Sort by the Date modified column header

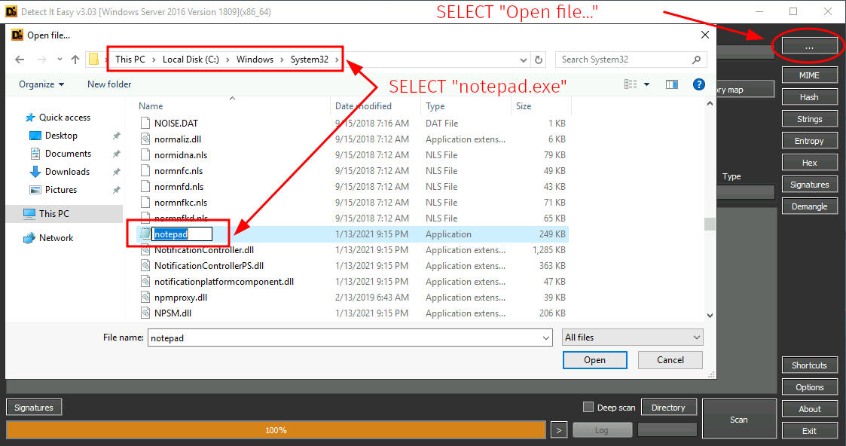coord(363,106)
